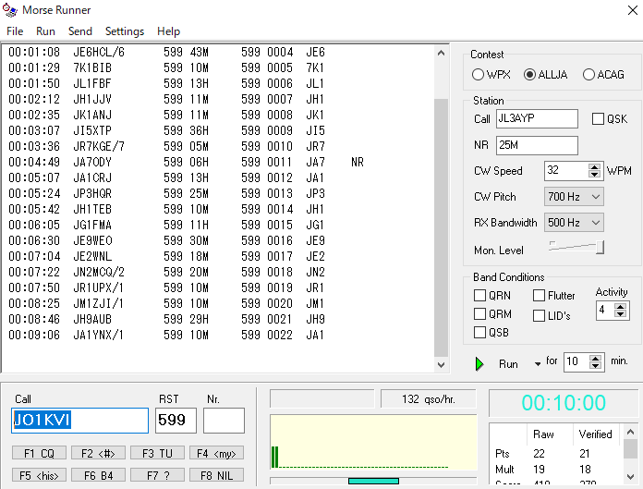
Task: Increase Activity level with up arrow
Action: pyautogui.click(x=621, y=307)
